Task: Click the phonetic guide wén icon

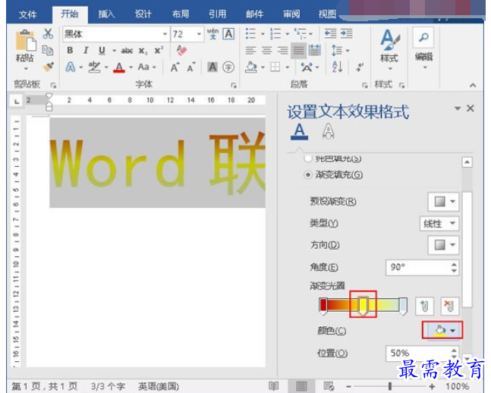Action: tap(212, 34)
